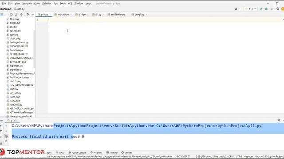Open Project panel settings gear

pos(28,14)
